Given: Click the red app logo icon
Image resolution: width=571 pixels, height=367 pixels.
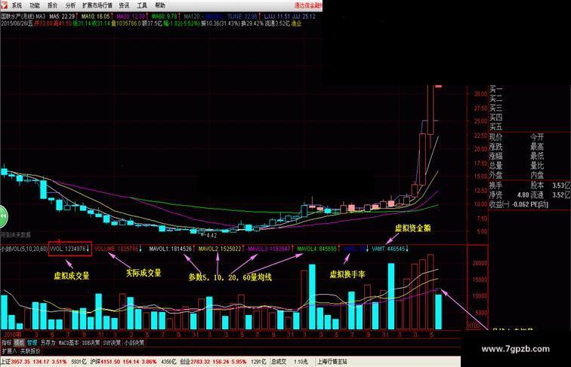Looking at the screenshot, I should click(x=4, y=5).
